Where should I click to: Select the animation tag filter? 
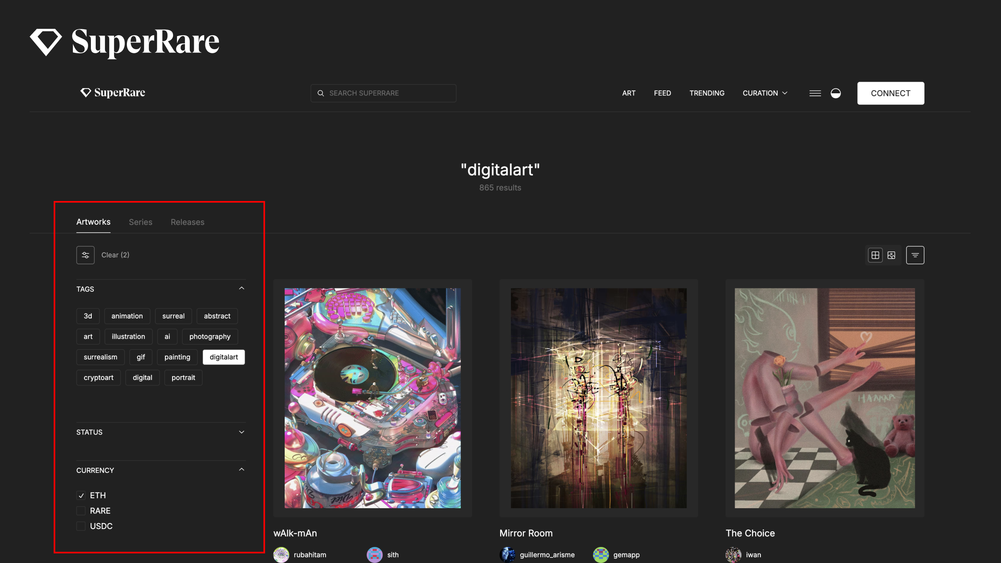point(127,316)
